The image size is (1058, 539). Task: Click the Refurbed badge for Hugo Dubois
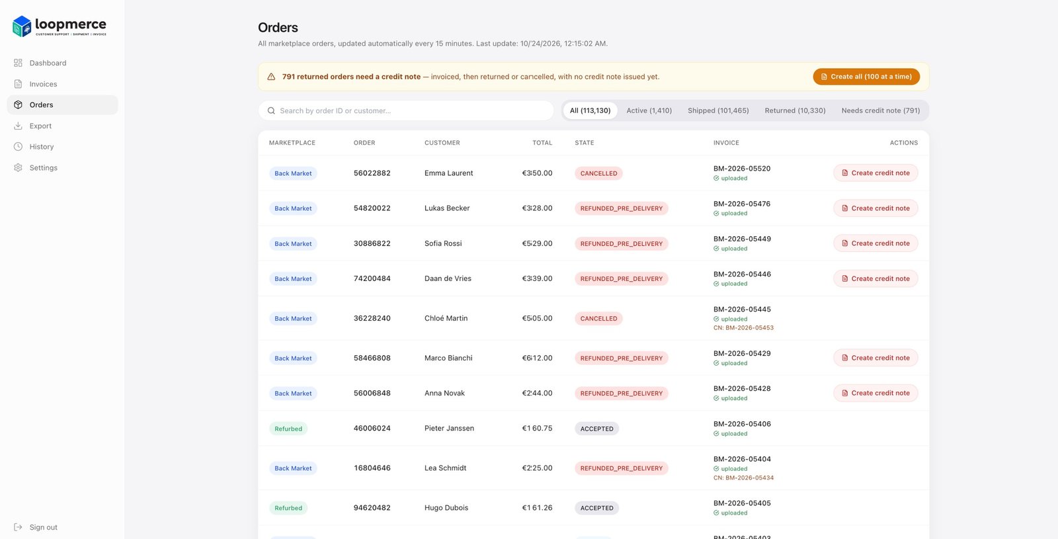coord(288,508)
